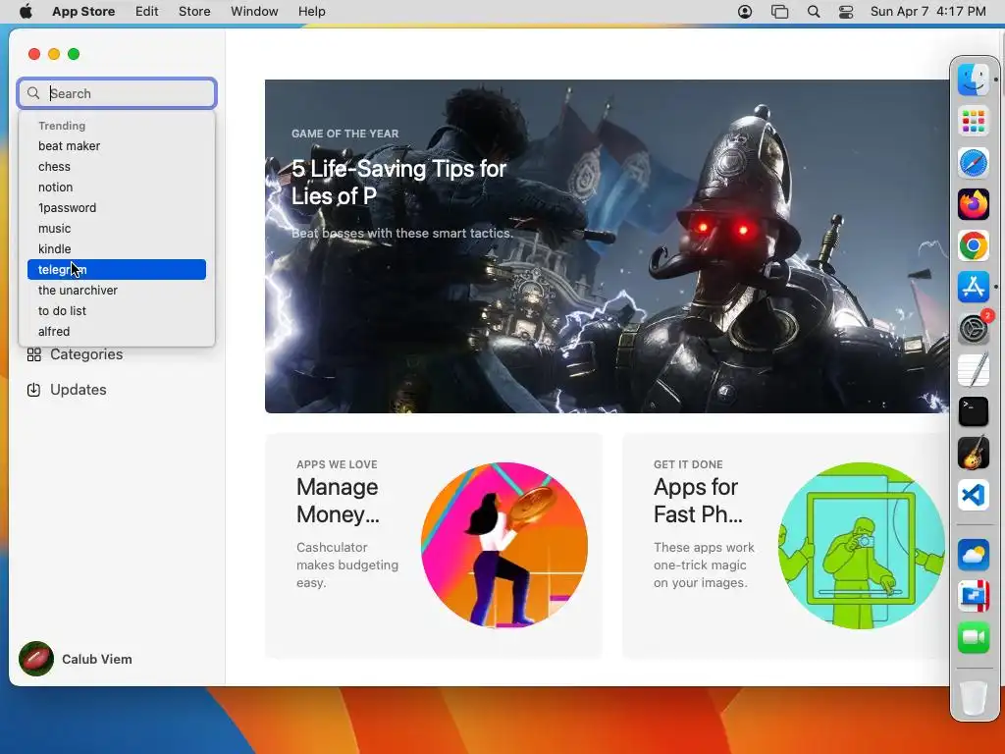Click the Categories grid icon
Viewport: 1005px width, 754px height.
point(34,354)
